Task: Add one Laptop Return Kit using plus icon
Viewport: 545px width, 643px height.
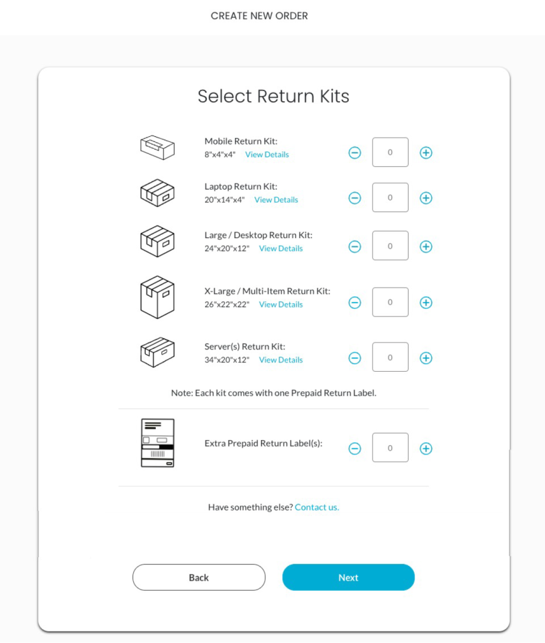Action: tap(426, 198)
